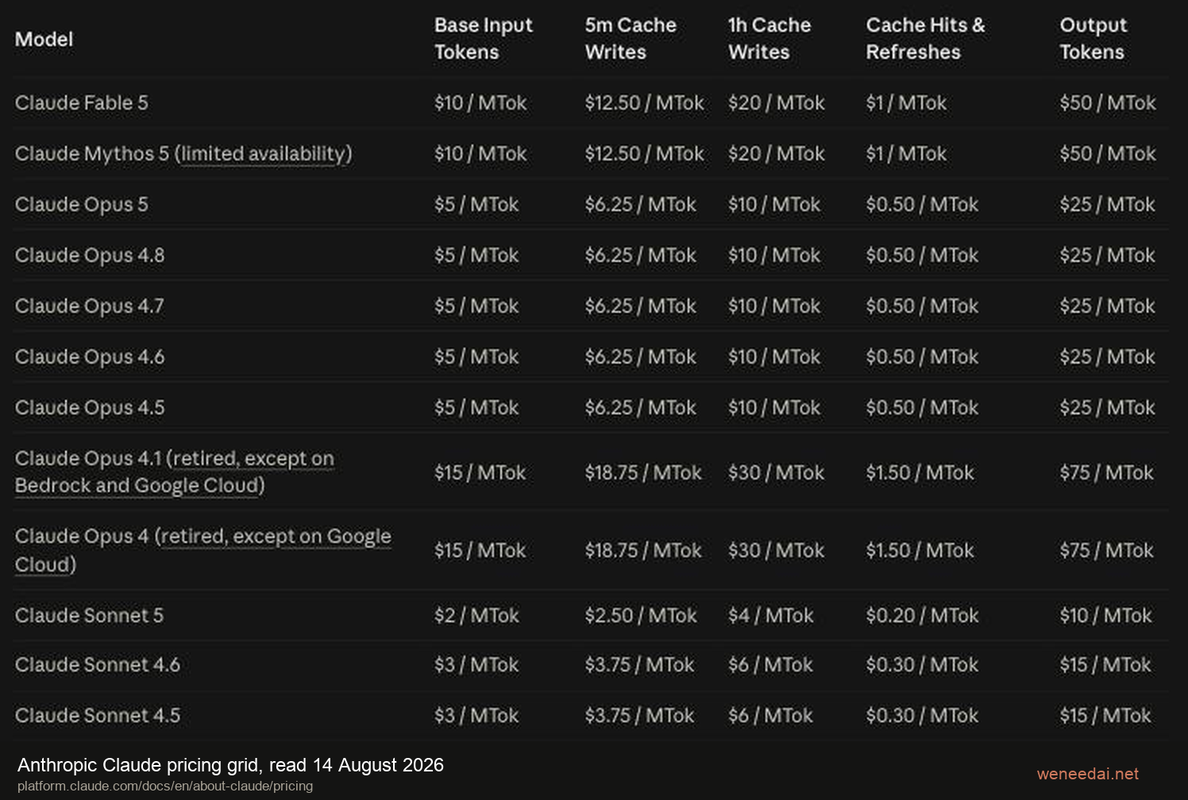The image size is (1188, 800).
Task: Click the 1h Cache Writes column header
Action: click(x=769, y=38)
